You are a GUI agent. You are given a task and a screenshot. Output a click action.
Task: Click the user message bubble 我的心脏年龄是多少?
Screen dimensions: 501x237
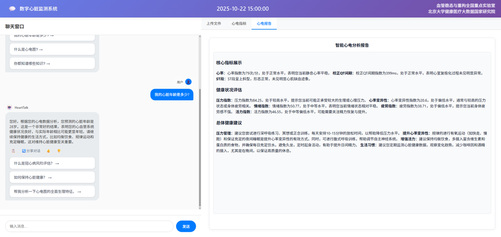(172, 94)
